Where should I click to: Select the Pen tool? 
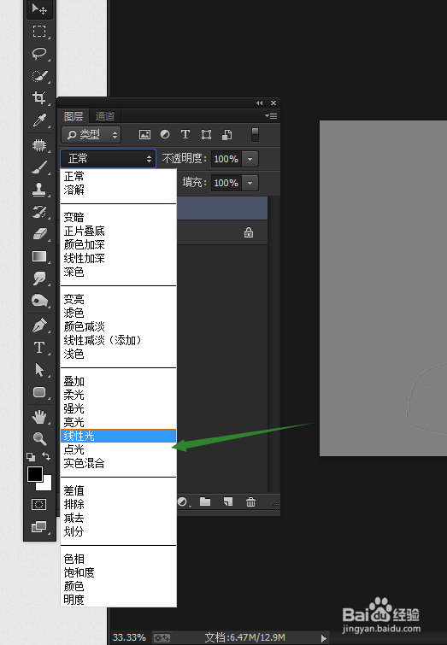pyautogui.click(x=39, y=325)
